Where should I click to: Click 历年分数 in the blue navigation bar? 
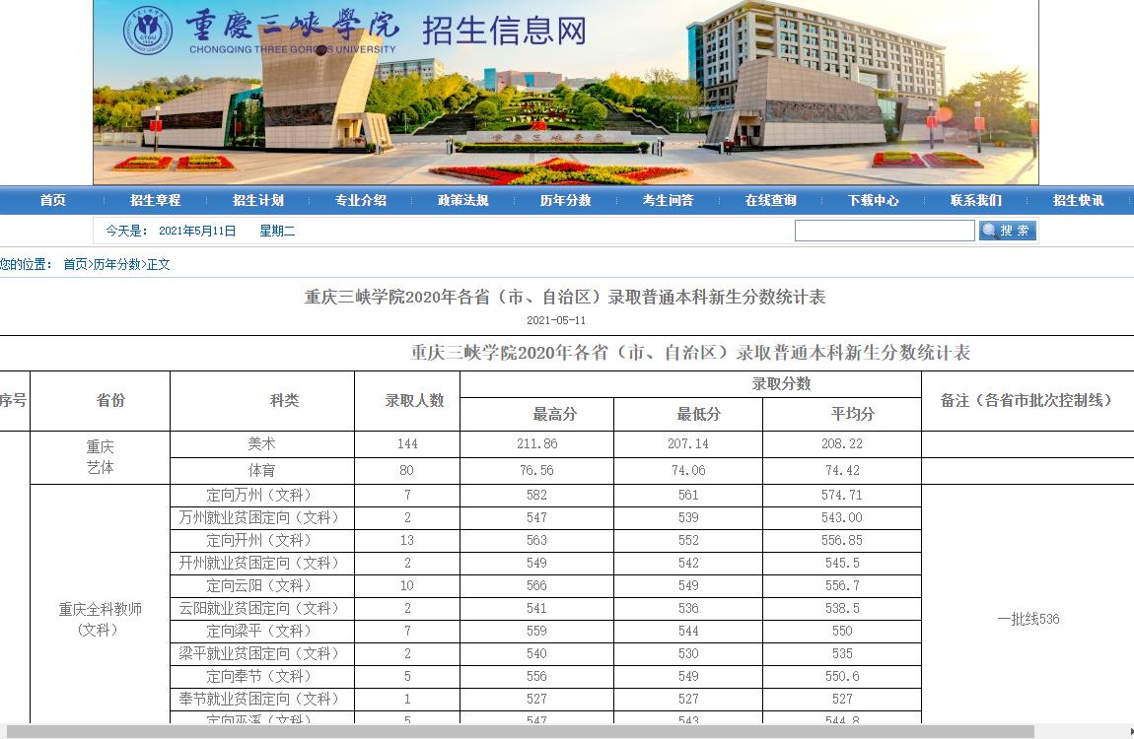566,200
